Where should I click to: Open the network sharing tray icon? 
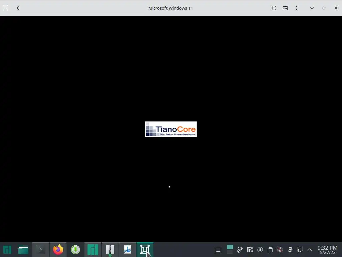(240, 250)
